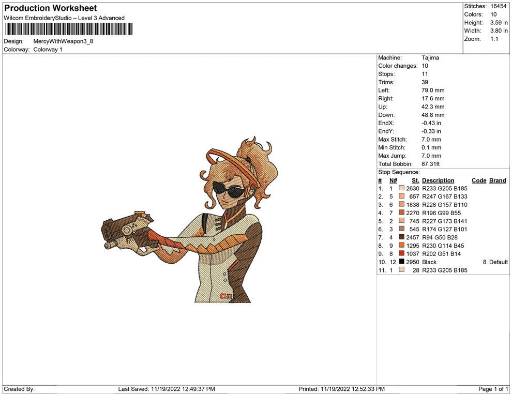This screenshot has height=394, width=512.
Task: Click stitch count 2950 for Black
Action: coord(412,262)
